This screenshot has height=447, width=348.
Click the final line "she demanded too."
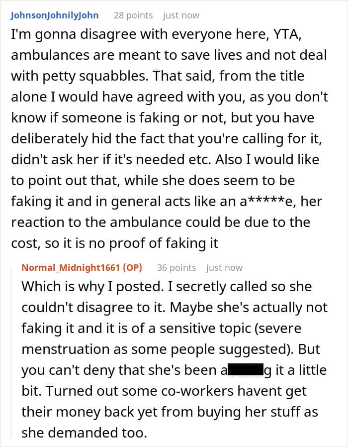click(85, 433)
